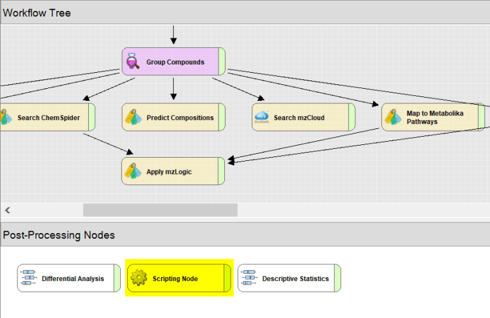Select the Search mzCloud node label
This screenshot has height=318, width=490.
[299, 117]
